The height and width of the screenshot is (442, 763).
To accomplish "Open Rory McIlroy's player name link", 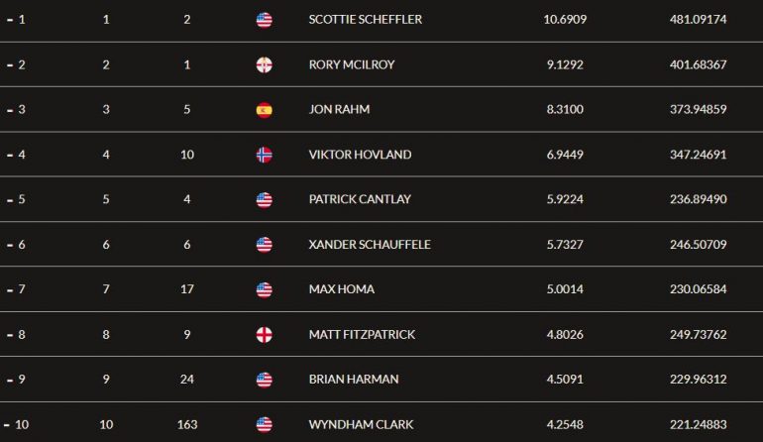I will [x=352, y=64].
